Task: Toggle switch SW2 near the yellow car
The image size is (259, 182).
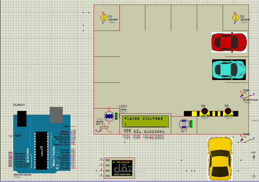Action: [x=242, y=140]
